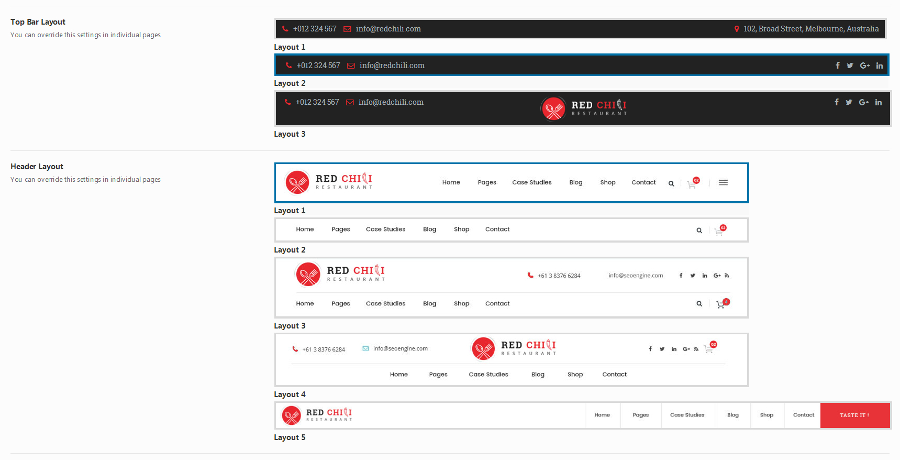The height and width of the screenshot is (460, 900).
Task: Click the Red Chili logo in Header Layout 5
Action: 317,415
